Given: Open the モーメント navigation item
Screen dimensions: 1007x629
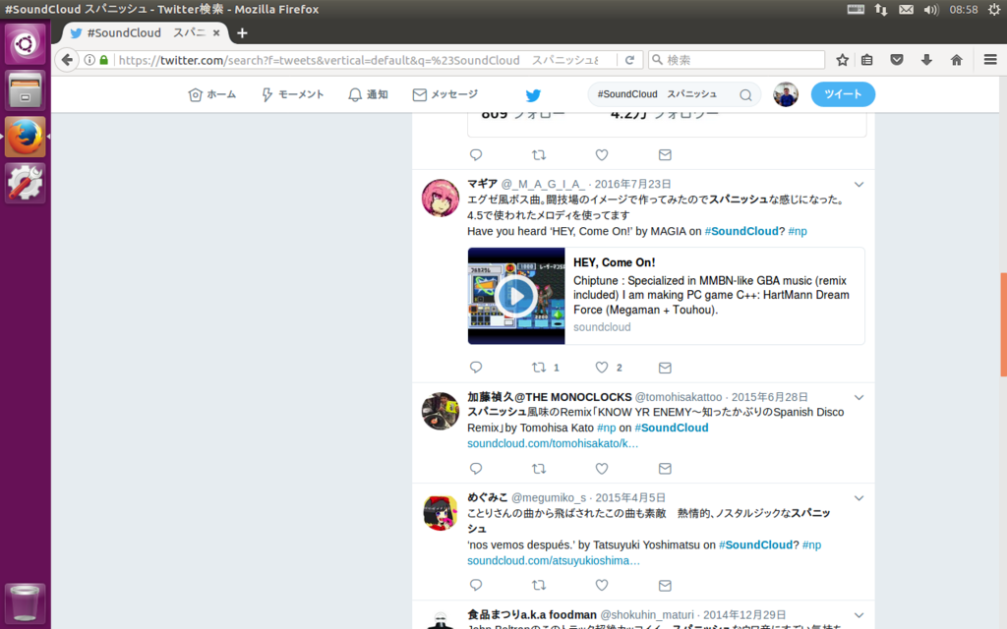Looking at the screenshot, I should [292, 94].
